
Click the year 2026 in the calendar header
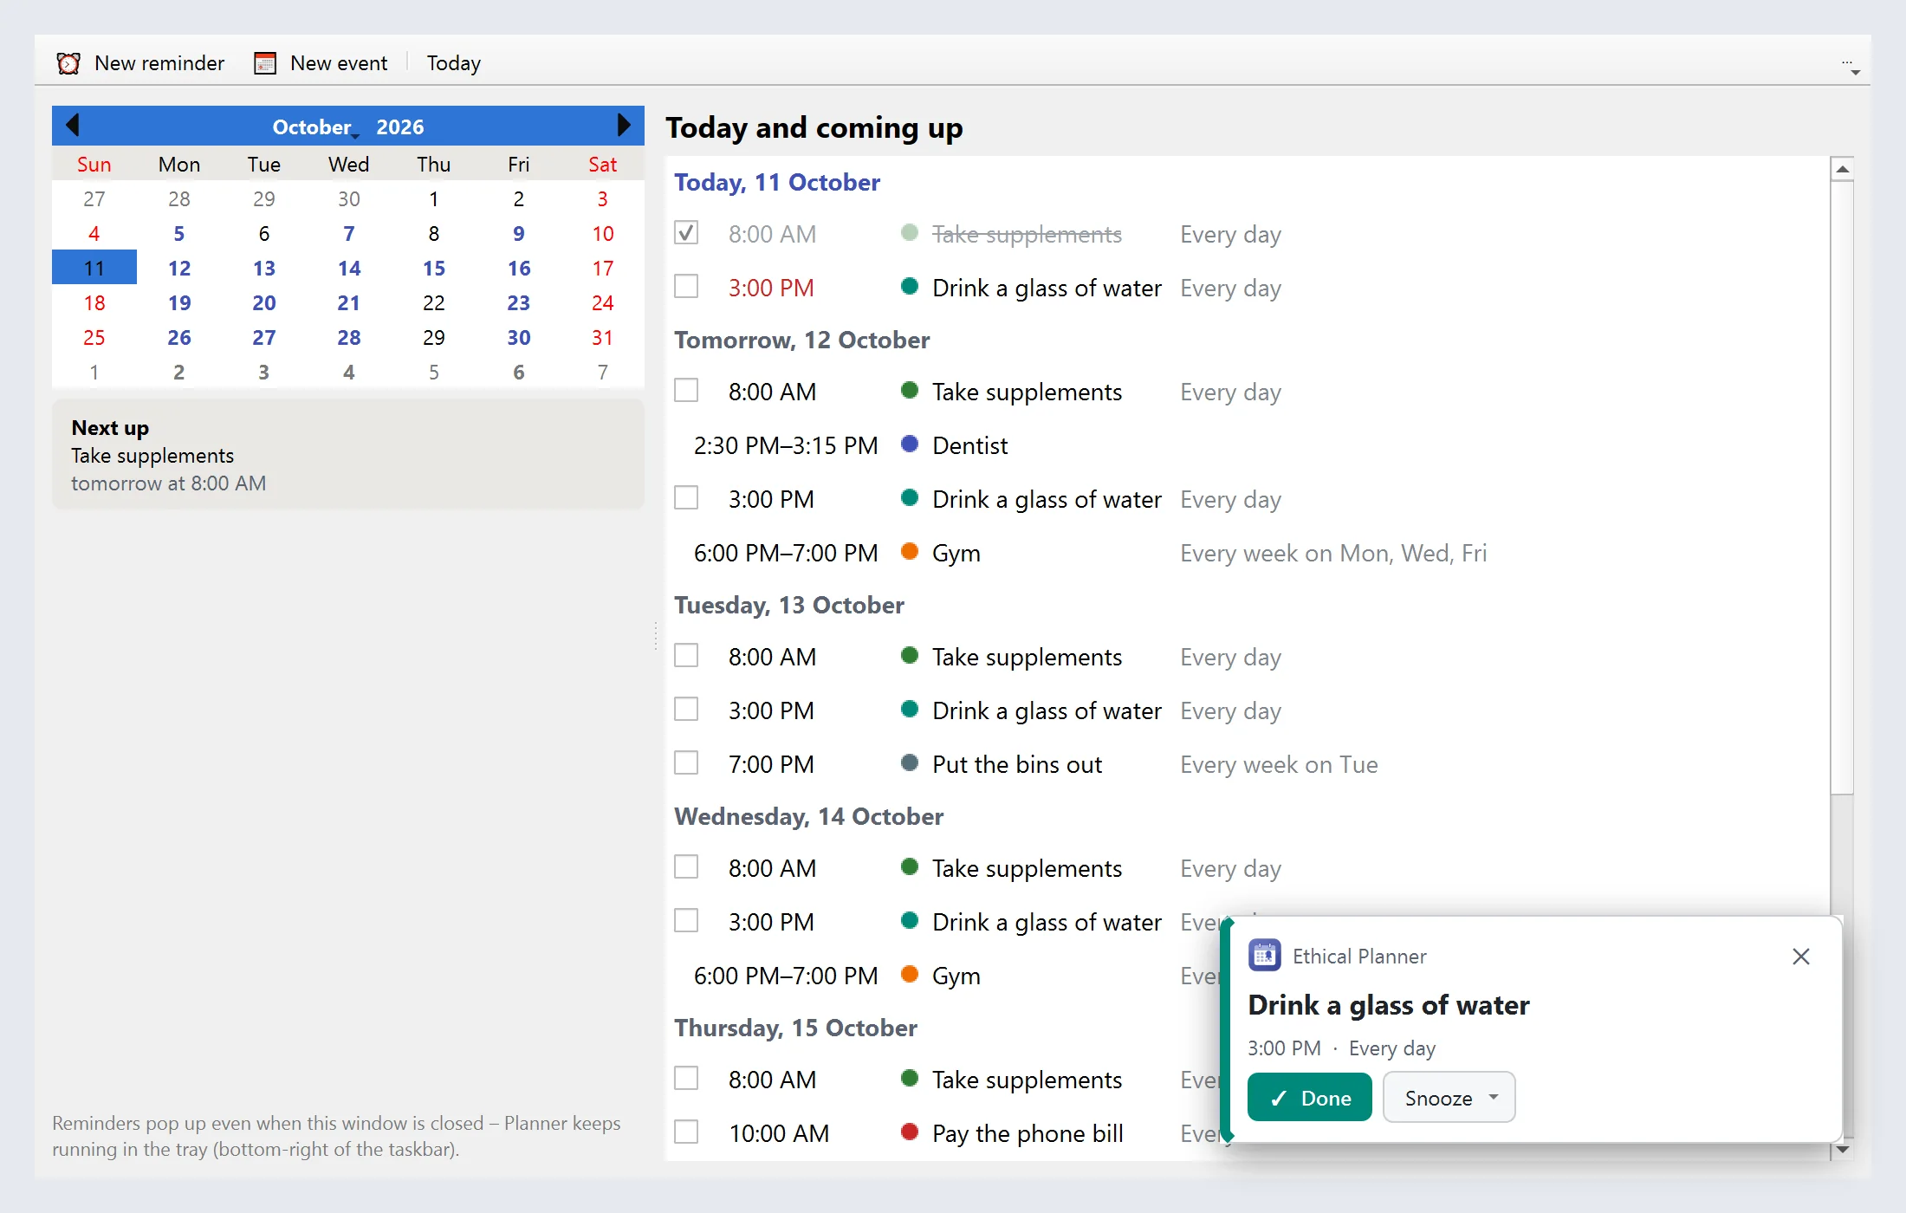pos(399,127)
